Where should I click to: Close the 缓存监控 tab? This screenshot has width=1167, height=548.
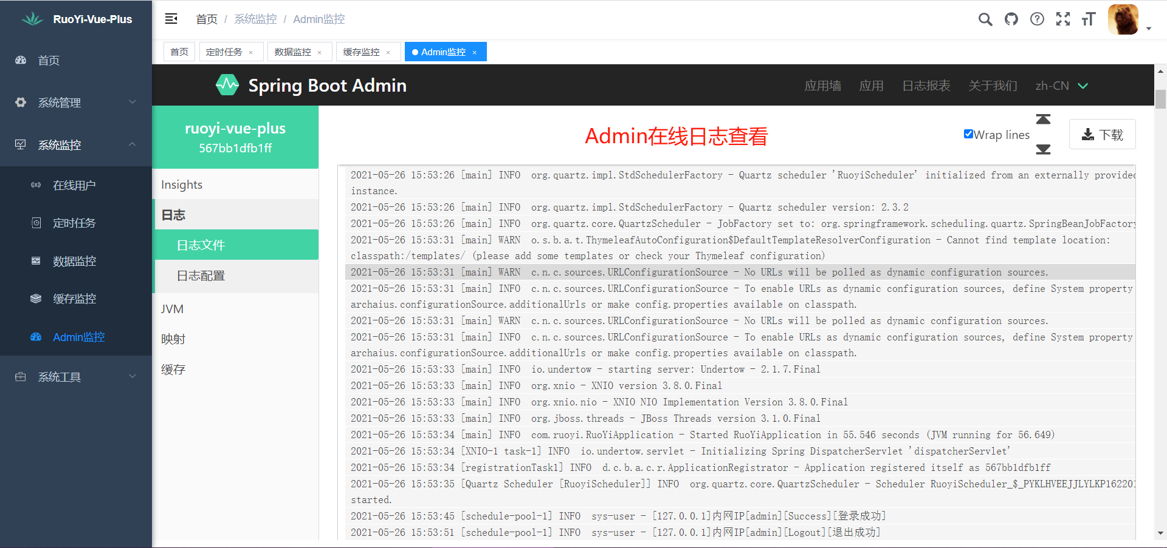[388, 53]
